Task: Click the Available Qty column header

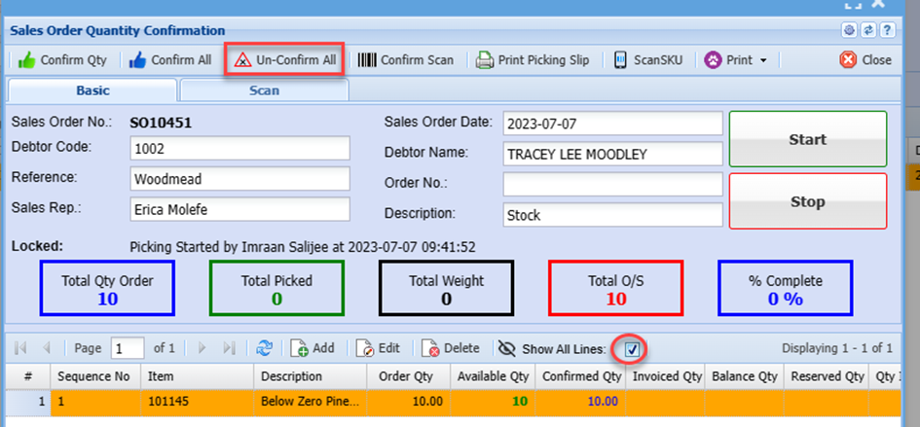Action: point(493,376)
